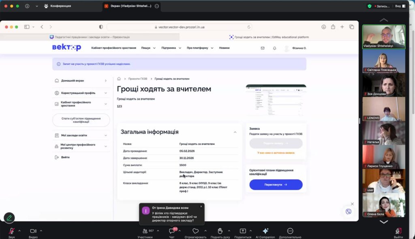Image resolution: width=415 pixels, height=239 pixels.
Task: Open video options arrow next to Видео
Action: coord(41,230)
